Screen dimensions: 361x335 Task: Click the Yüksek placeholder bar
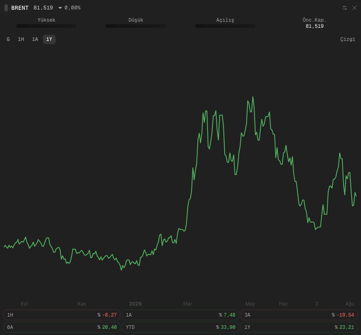pyautogui.click(x=47, y=26)
